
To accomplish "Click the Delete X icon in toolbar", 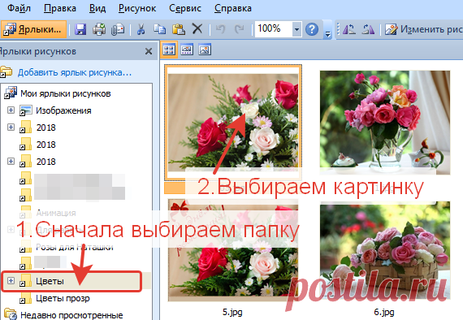I will click(197, 29).
